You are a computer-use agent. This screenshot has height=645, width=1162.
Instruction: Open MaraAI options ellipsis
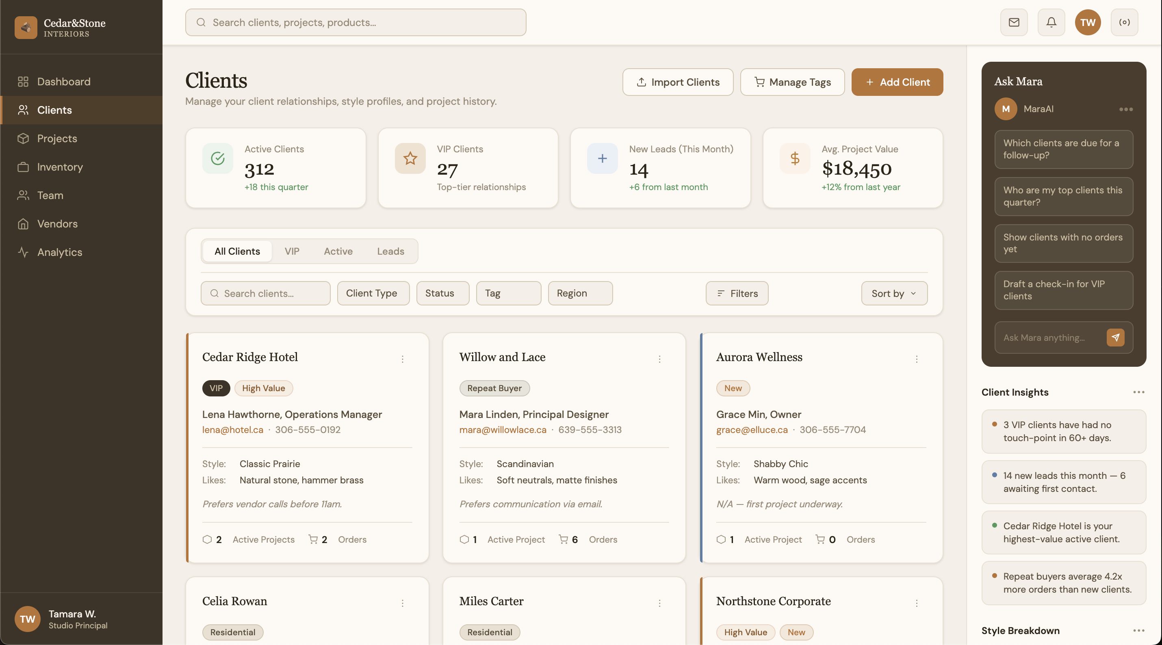coord(1125,109)
